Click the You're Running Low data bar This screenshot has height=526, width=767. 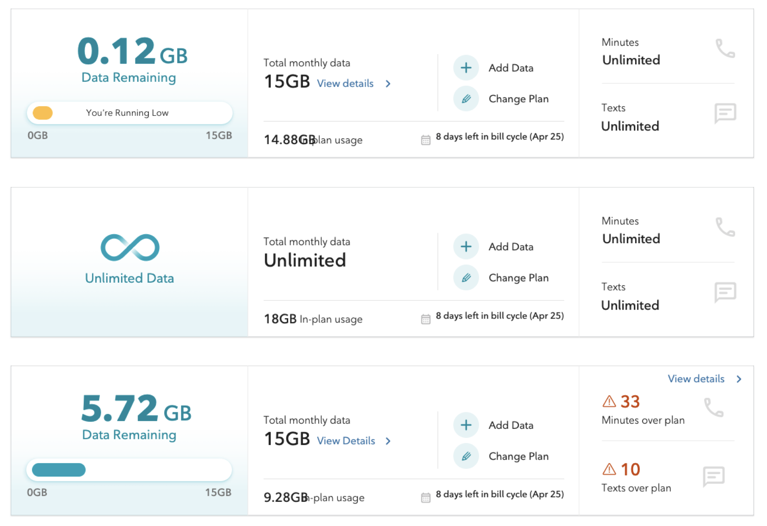click(130, 113)
